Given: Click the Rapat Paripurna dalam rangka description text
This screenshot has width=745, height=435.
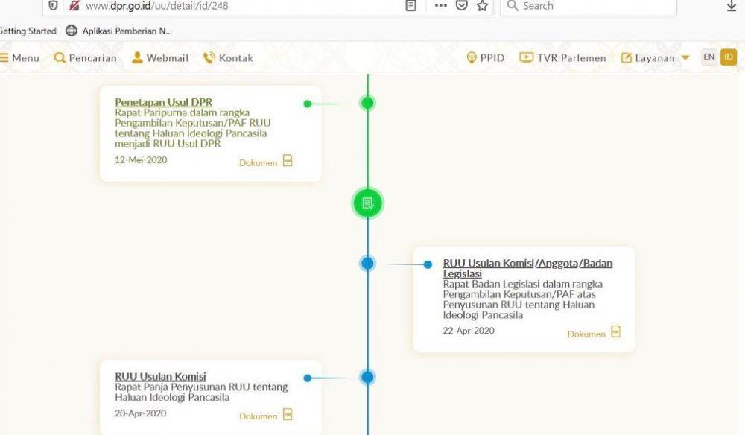Looking at the screenshot, I should coord(192,128).
